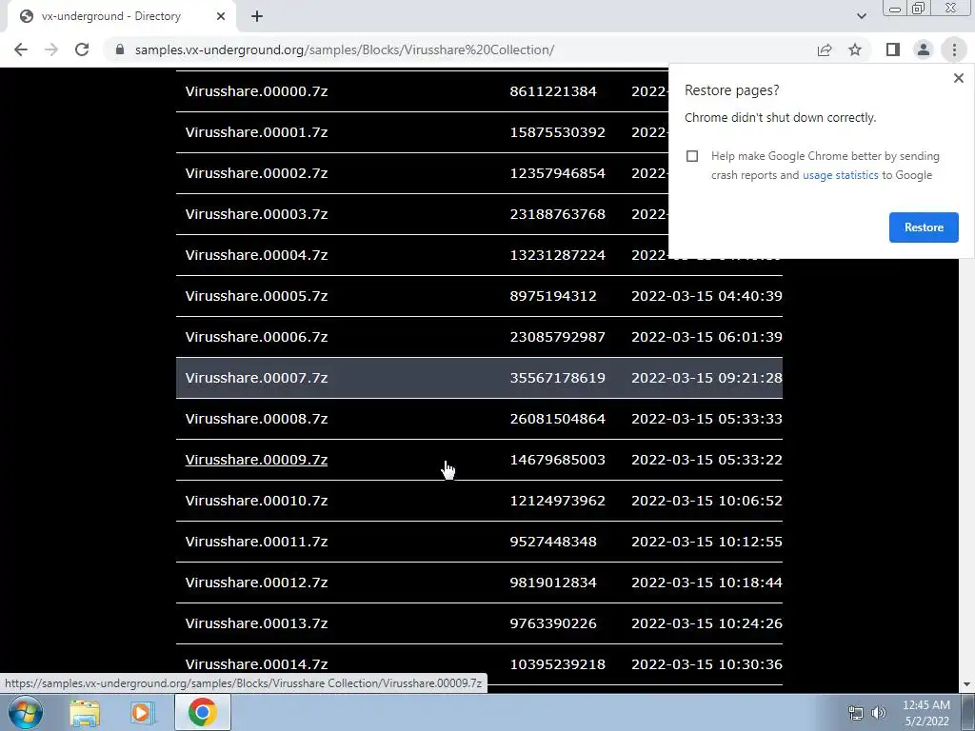
Task: Open Virusshare.00011.7z
Action: click(x=256, y=542)
